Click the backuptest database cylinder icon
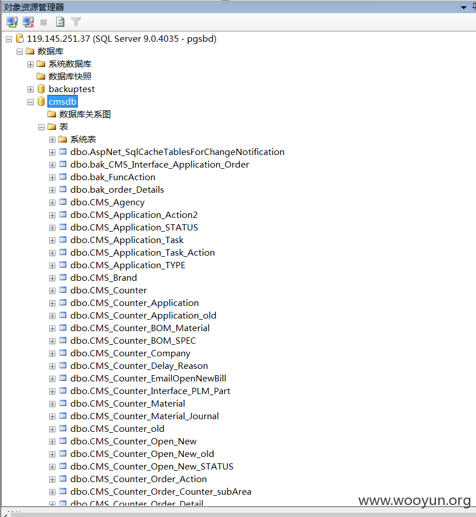The height and width of the screenshot is (517, 476). [x=41, y=89]
